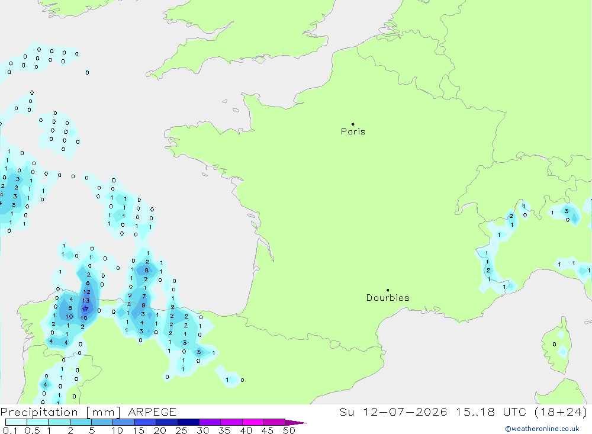Select the legend swatch between 25 and 30

[188, 422]
